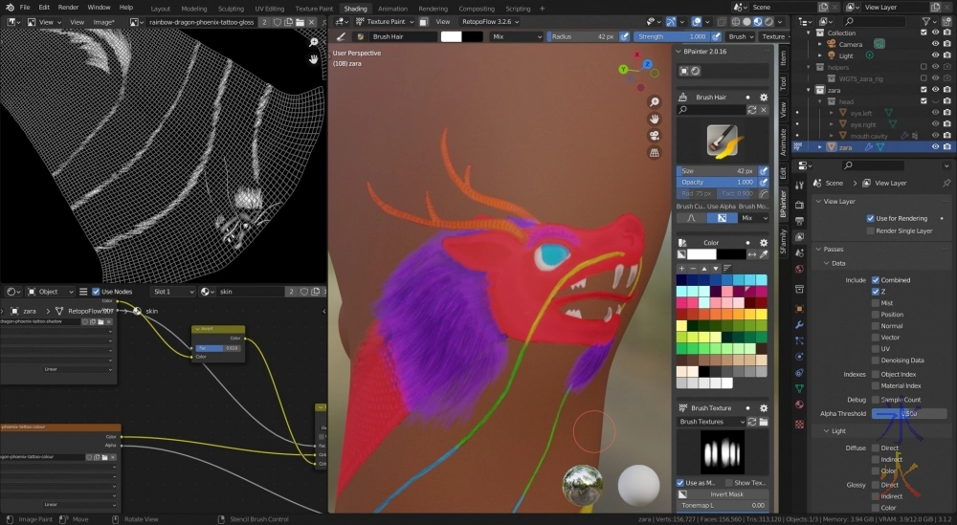Click the Invert Mask button
957x525 pixels.
click(728, 494)
